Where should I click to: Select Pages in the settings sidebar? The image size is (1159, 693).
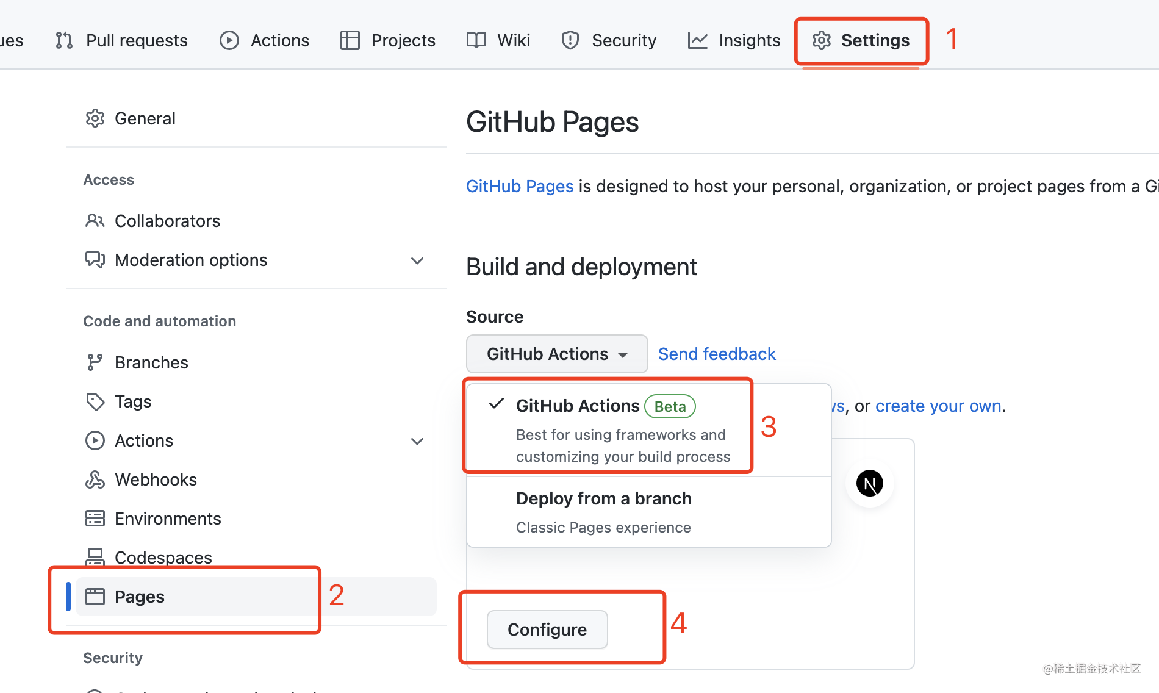256,597
